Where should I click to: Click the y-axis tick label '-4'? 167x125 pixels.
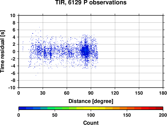13,66
